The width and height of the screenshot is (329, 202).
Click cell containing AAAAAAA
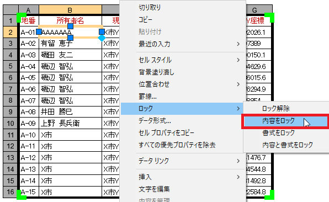70,33
